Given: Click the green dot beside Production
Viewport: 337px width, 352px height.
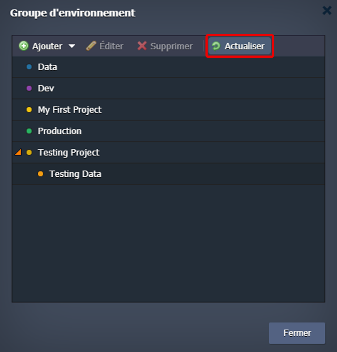Looking at the screenshot, I should click(x=29, y=131).
